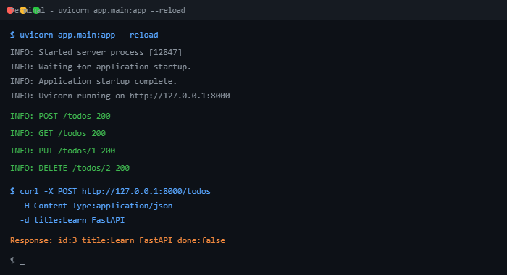
Task: Click the yellow minimize window dot
Action: (x=23, y=10)
